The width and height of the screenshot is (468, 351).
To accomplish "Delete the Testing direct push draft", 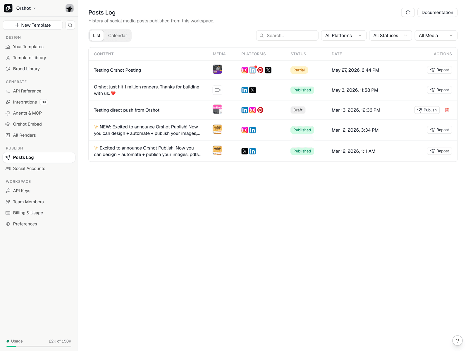I will [x=447, y=110].
